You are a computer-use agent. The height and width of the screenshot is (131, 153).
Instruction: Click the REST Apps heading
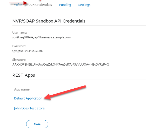tap(24, 75)
